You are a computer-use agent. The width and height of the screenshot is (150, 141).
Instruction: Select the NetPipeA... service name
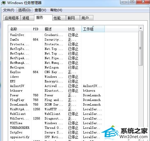click(19, 58)
